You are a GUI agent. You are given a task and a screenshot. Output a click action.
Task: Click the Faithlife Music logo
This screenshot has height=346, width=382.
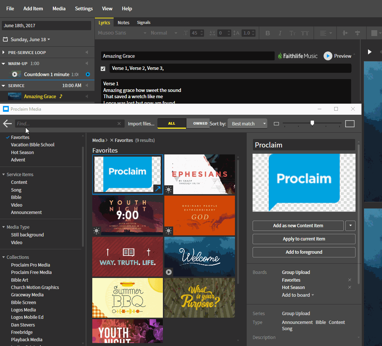click(298, 56)
